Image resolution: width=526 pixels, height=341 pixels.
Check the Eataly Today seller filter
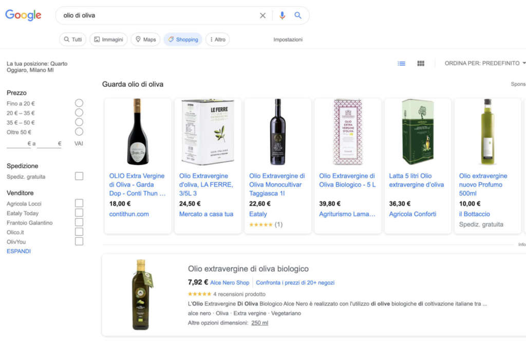click(x=79, y=213)
